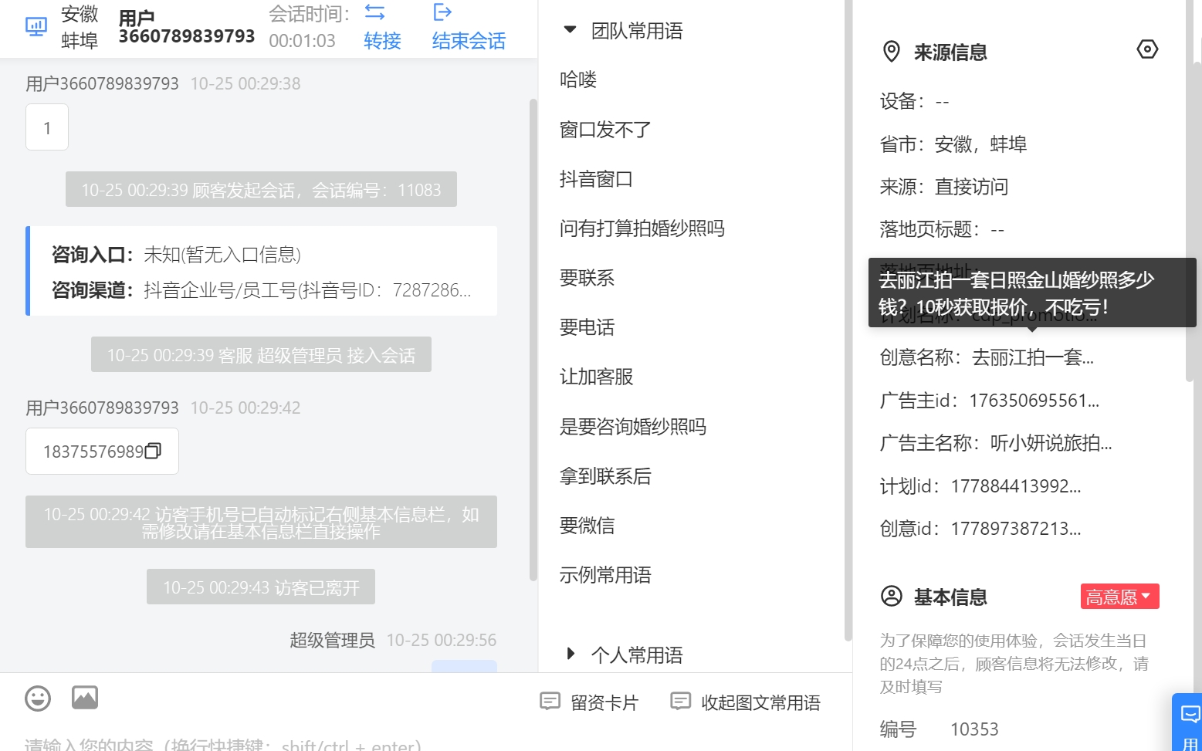Click the message input field placeholder
The width and height of the screenshot is (1202, 751).
(222, 744)
